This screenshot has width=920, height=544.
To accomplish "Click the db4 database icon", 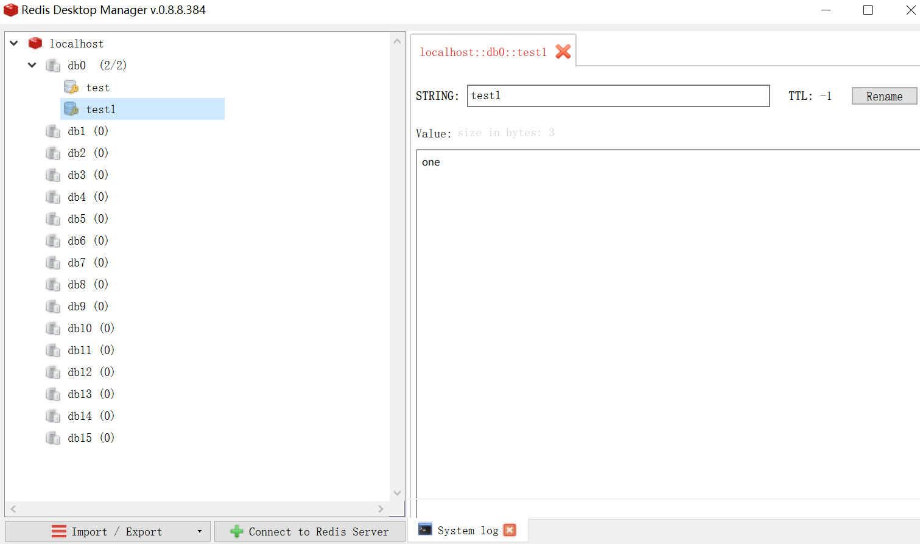I will point(53,197).
